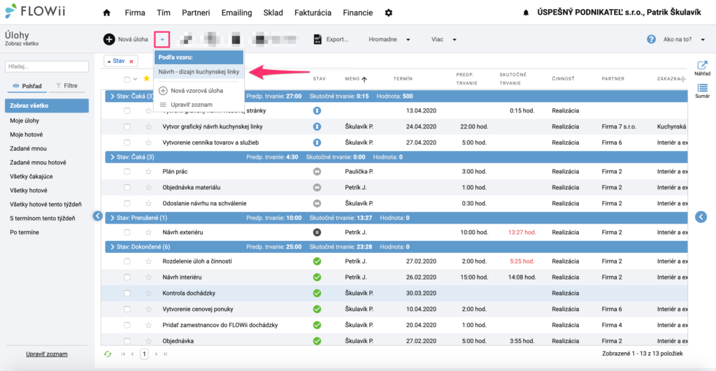Star the Návrh exteriéru task
Image resolution: width=716 pixels, height=371 pixels.
[148, 232]
